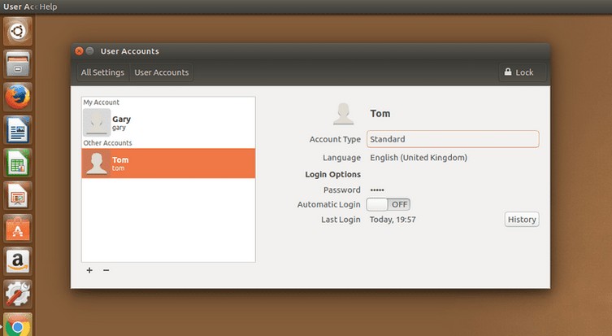Go back to All Settings
The width and height of the screenshot is (612, 336).
(x=102, y=72)
